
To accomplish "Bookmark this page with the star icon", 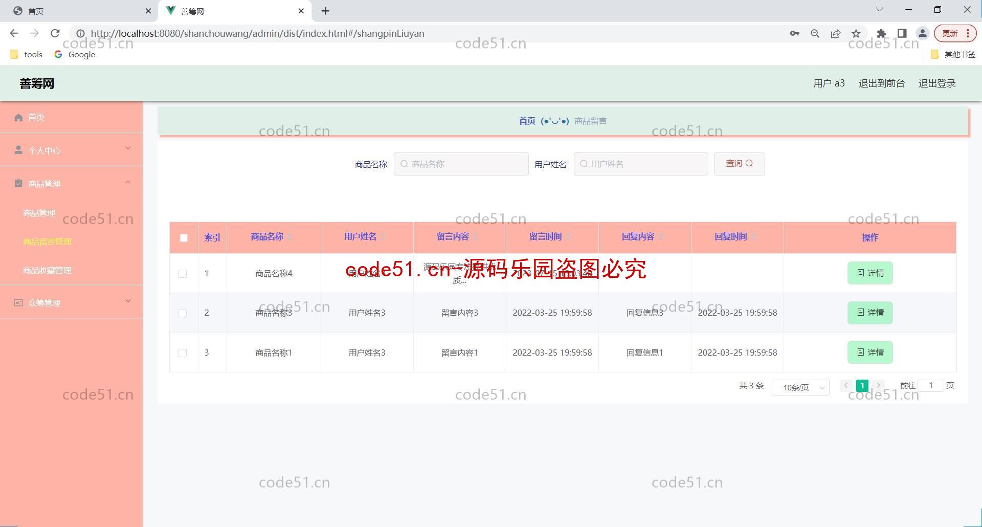I will click(856, 34).
